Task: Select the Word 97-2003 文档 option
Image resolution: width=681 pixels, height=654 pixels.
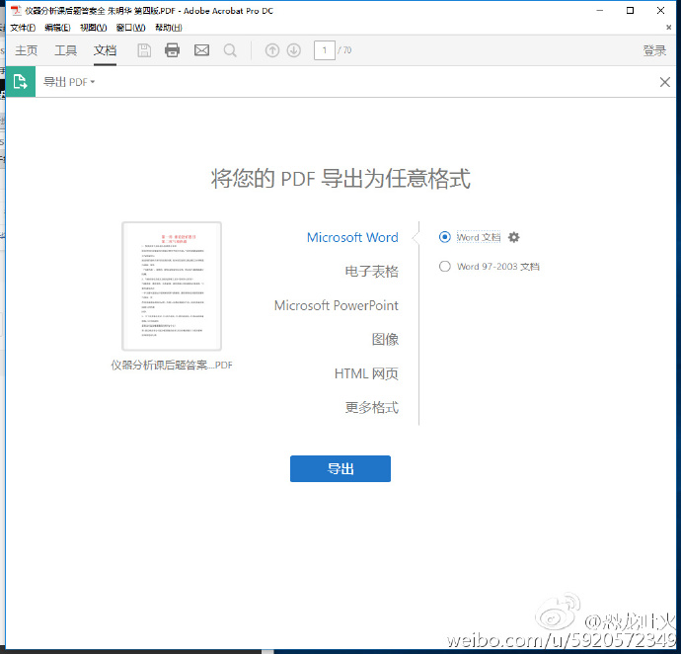Action: (x=445, y=266)
